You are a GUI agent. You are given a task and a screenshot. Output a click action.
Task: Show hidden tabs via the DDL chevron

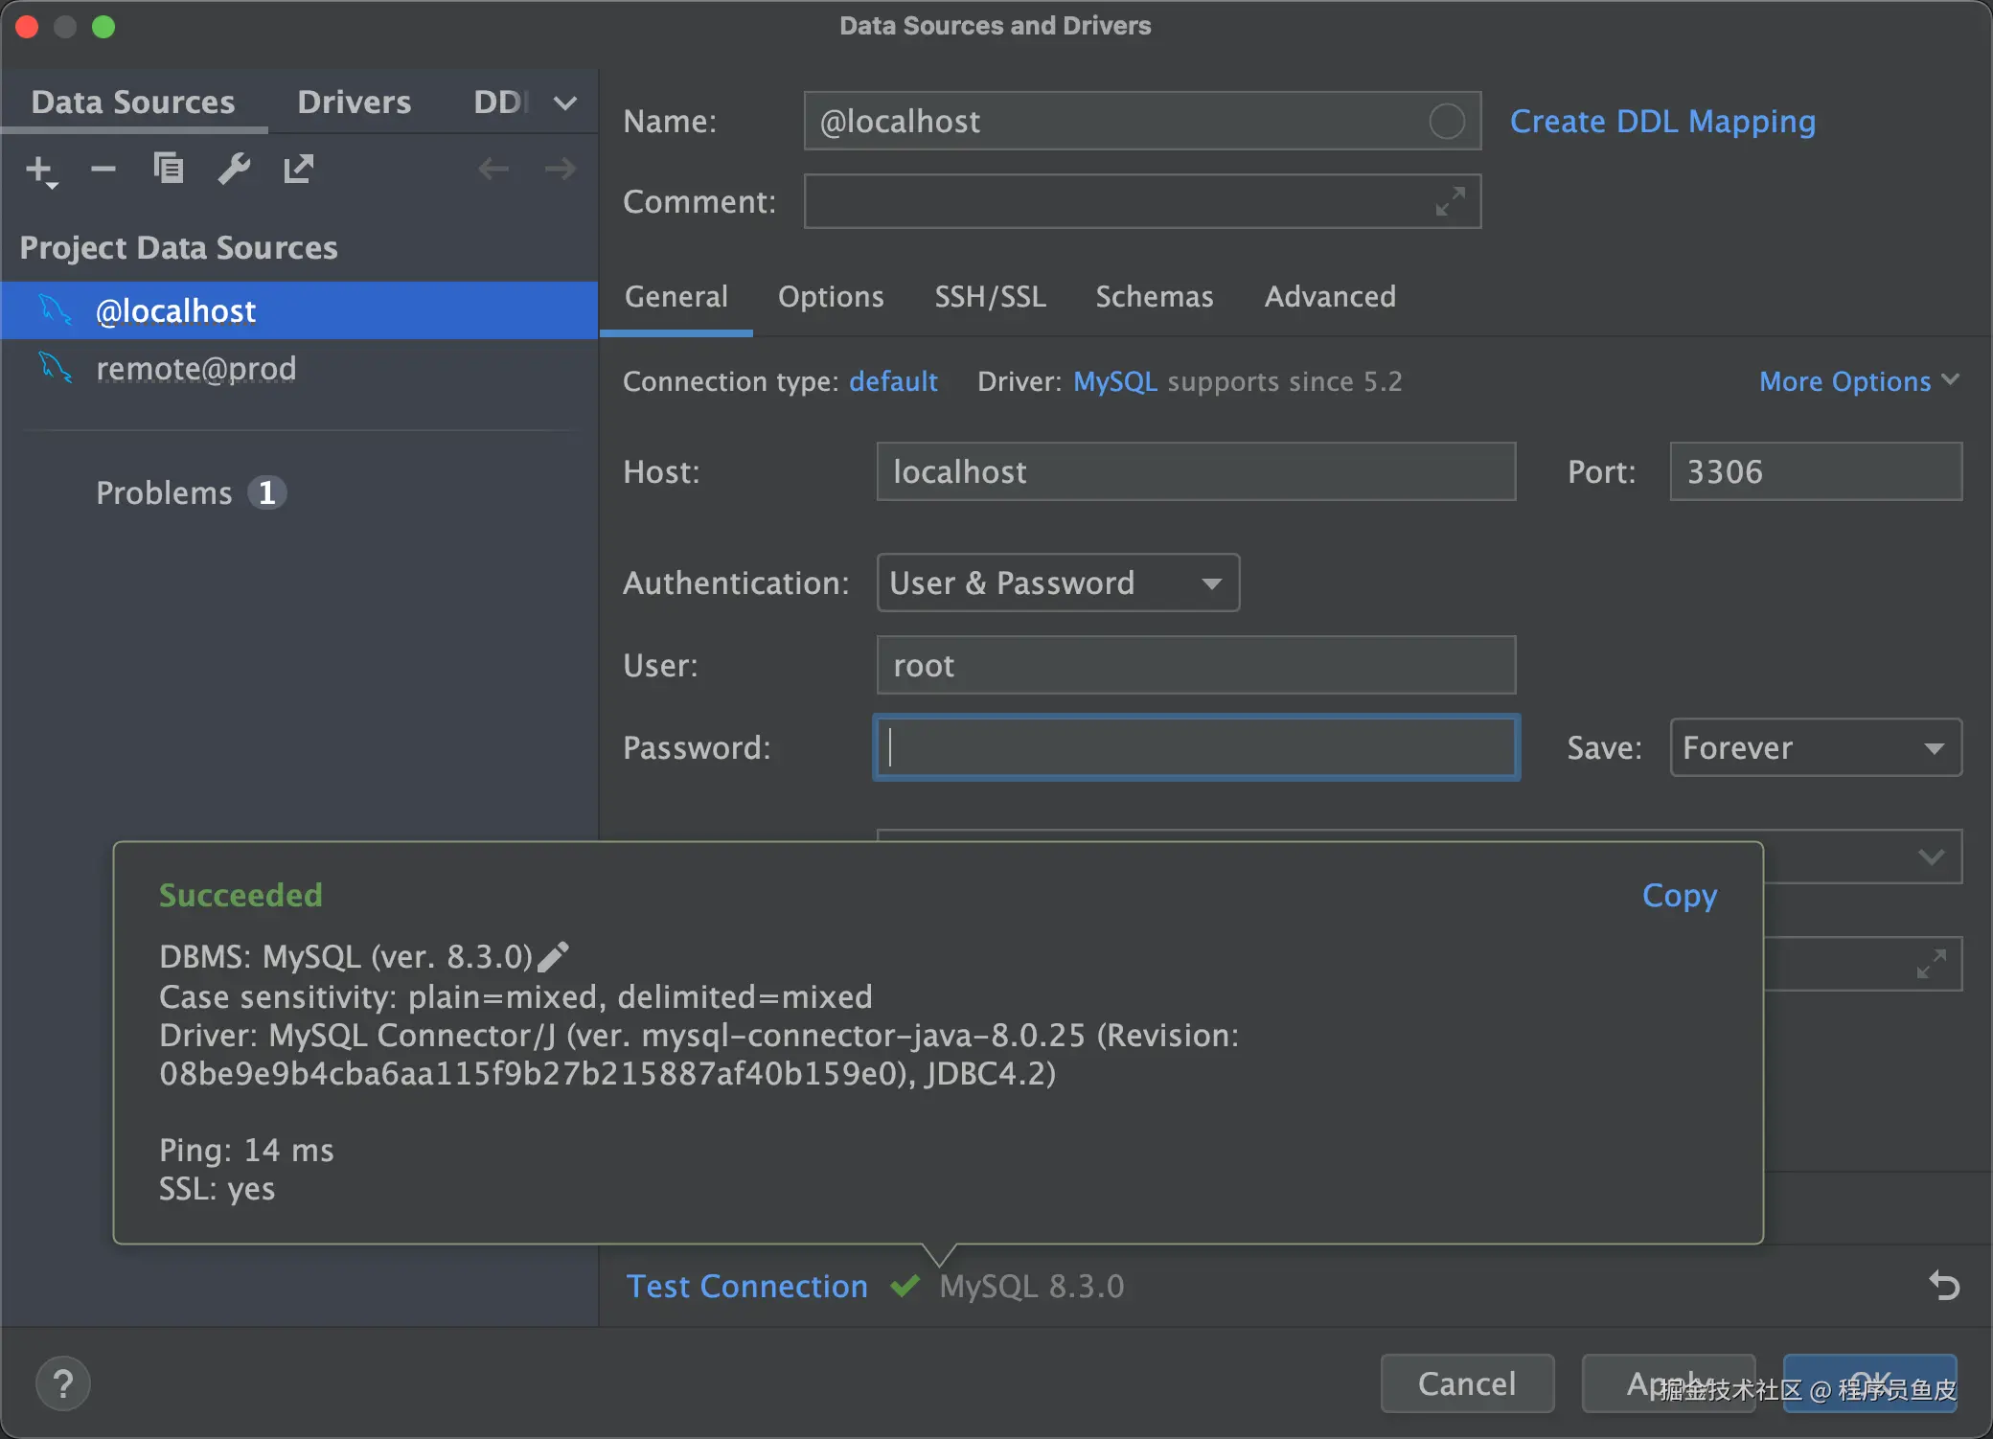(565, 103)
